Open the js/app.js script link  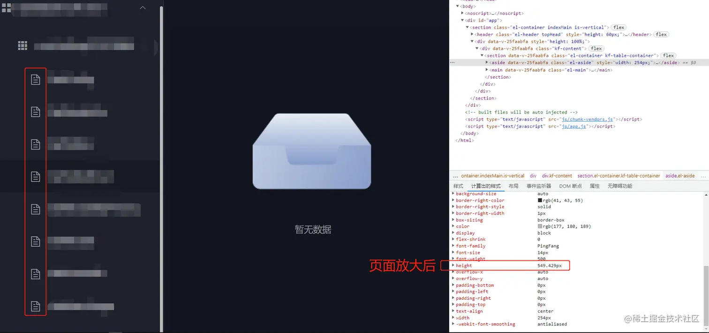click(573, 126)
